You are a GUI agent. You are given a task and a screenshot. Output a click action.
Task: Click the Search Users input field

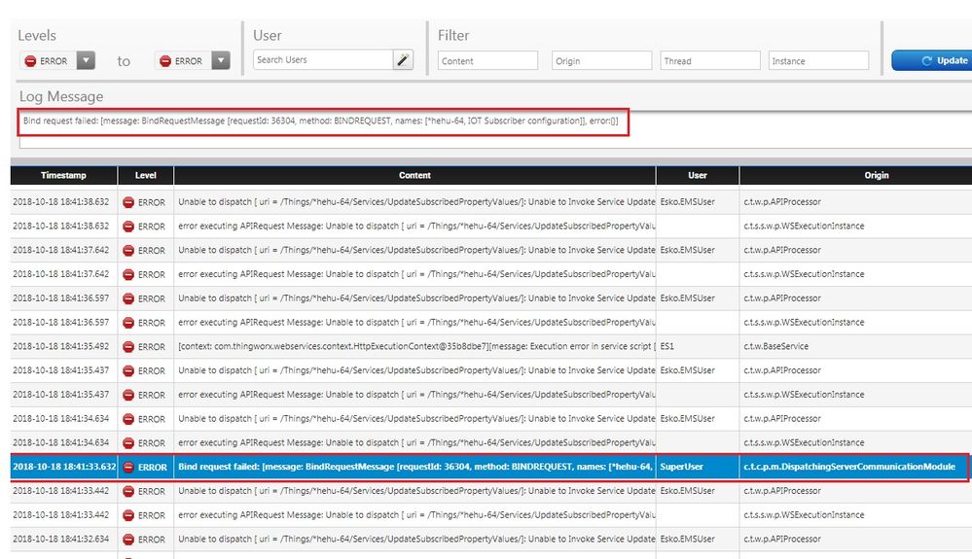[x=323, y=60]
